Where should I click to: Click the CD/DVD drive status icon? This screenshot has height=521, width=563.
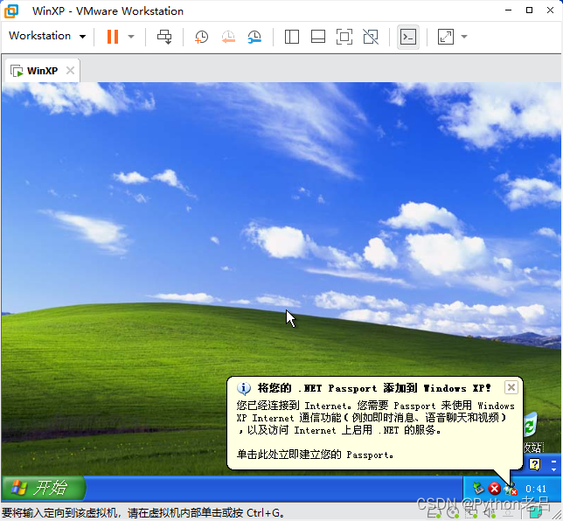[x=455, y=514]
